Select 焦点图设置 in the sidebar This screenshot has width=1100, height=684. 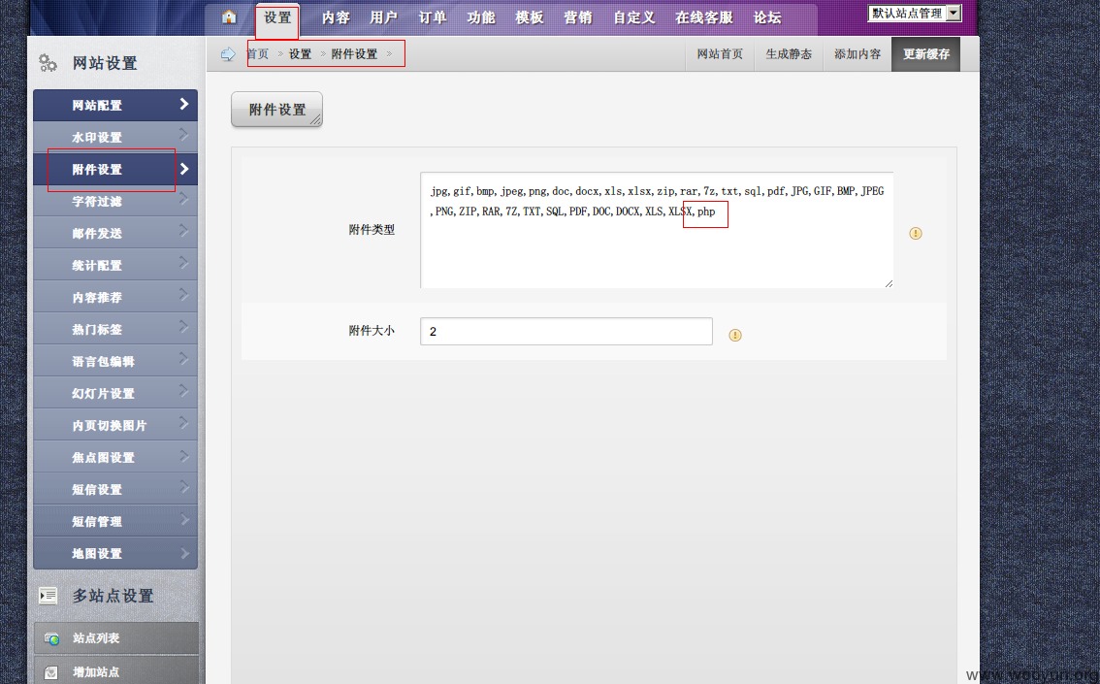(115, 457)
